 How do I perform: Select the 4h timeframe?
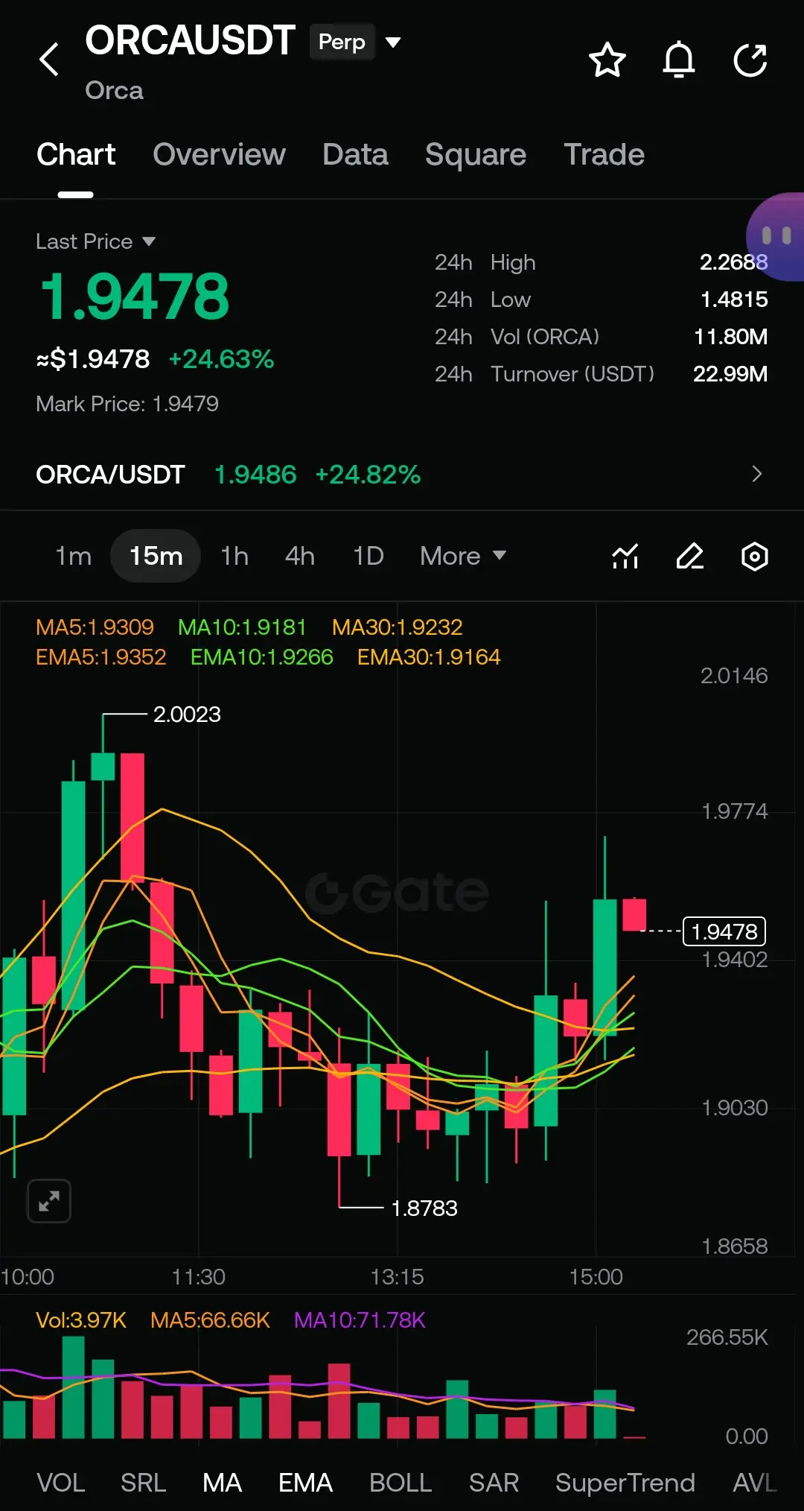pos(299,556)
